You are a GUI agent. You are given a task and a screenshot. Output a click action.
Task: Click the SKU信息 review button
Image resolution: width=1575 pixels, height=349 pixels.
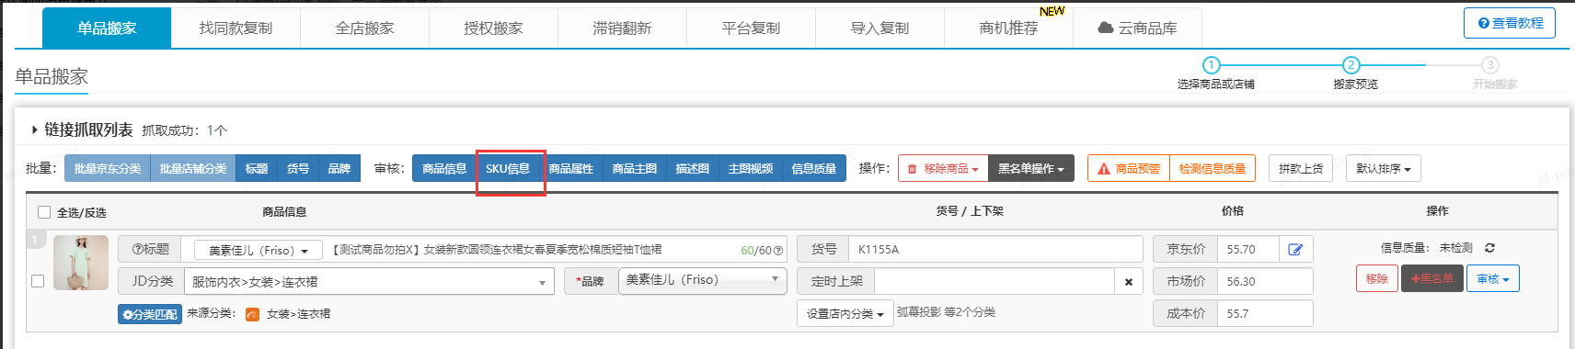508,169
